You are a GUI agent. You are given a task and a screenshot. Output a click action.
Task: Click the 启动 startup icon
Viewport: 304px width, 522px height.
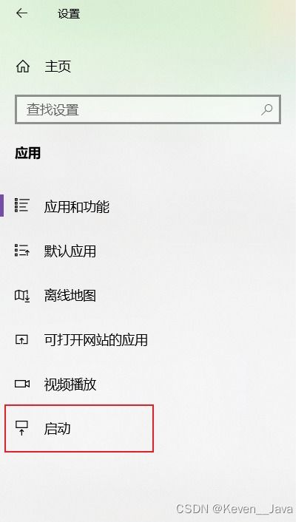coord(22,428)
